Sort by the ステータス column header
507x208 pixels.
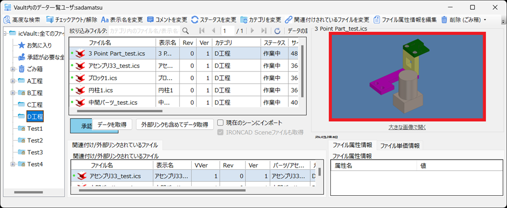274,42
